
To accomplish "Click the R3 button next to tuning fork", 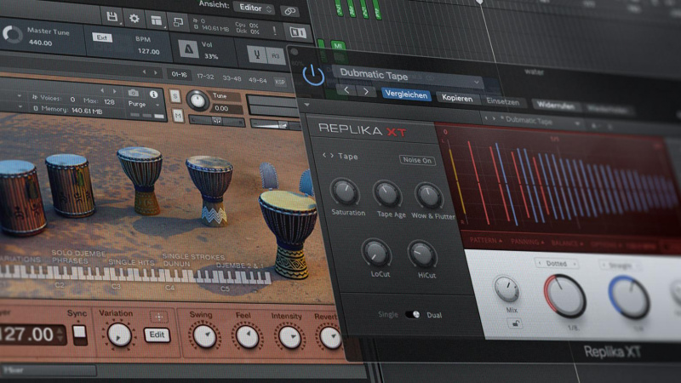I will coord(275,56).
